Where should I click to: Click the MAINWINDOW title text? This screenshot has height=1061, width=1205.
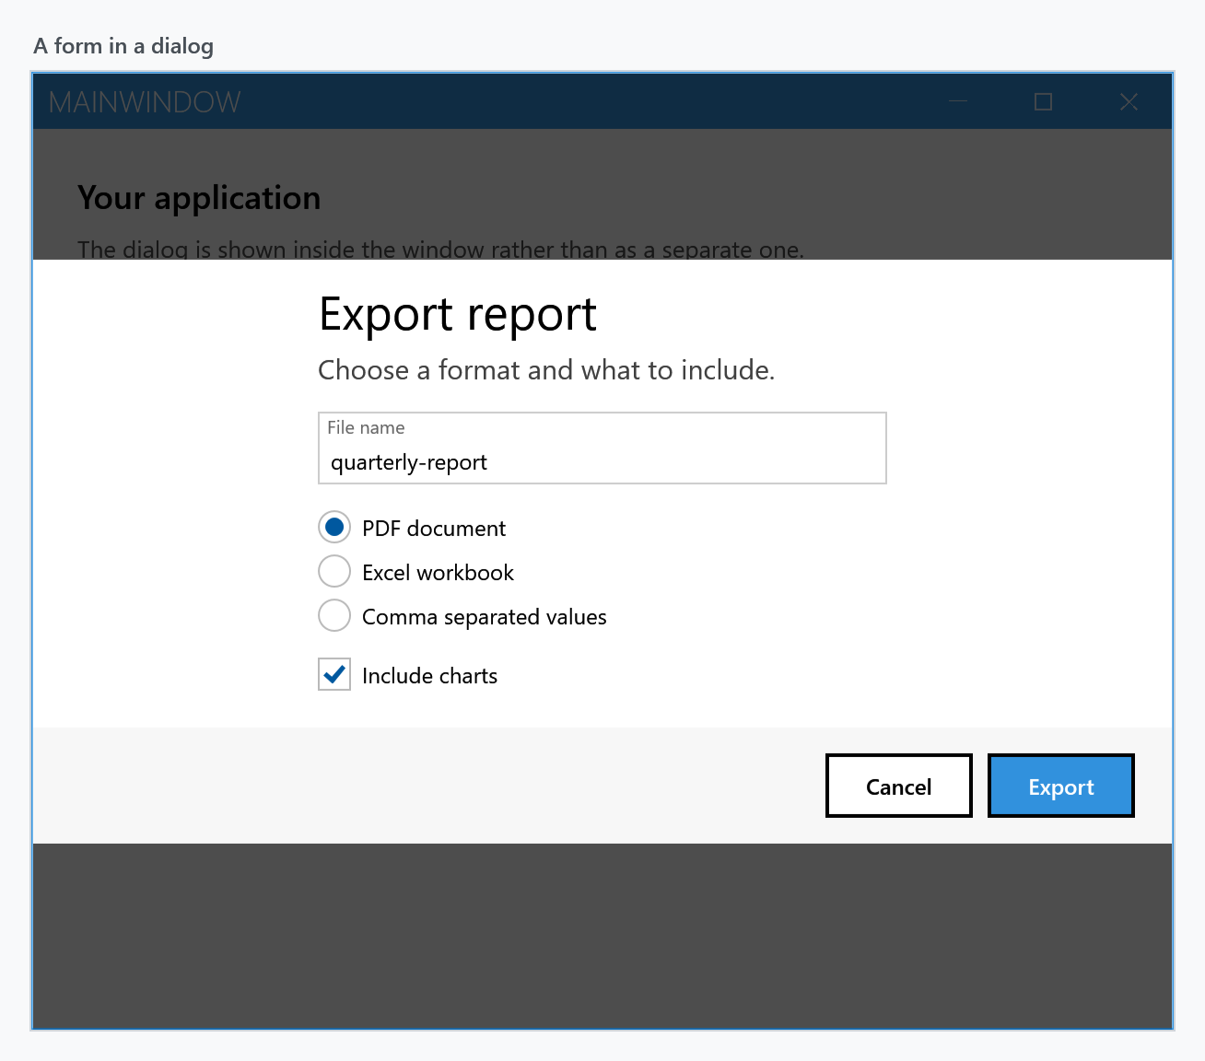(x=145, y=102)
